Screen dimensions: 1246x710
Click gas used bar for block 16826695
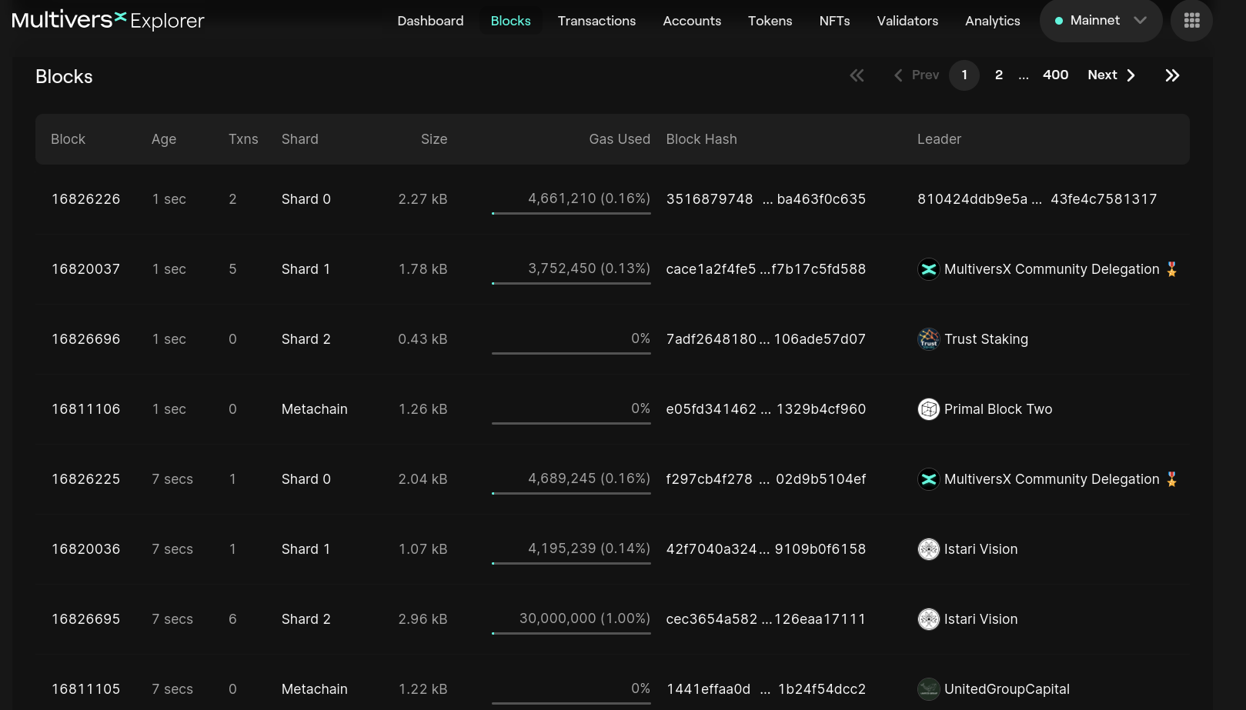coord(571,633)
